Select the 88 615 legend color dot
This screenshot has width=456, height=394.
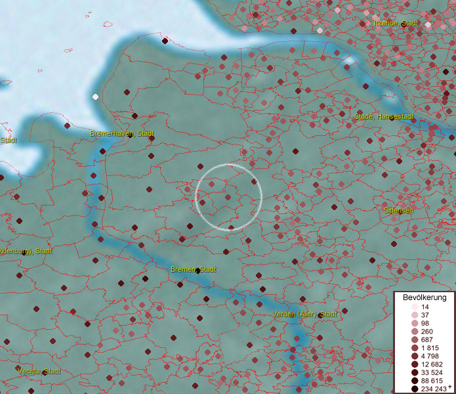point(415,381)
